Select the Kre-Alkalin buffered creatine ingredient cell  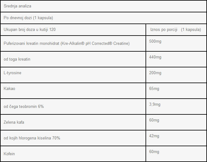[x=66, y=43]
